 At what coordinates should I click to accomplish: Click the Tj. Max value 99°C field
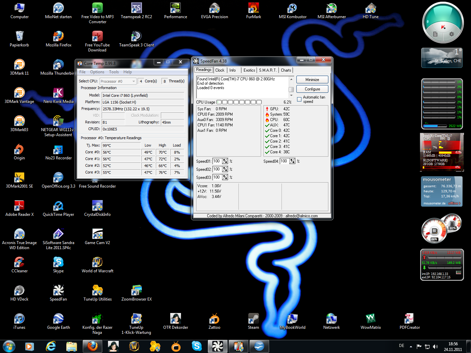121,146
